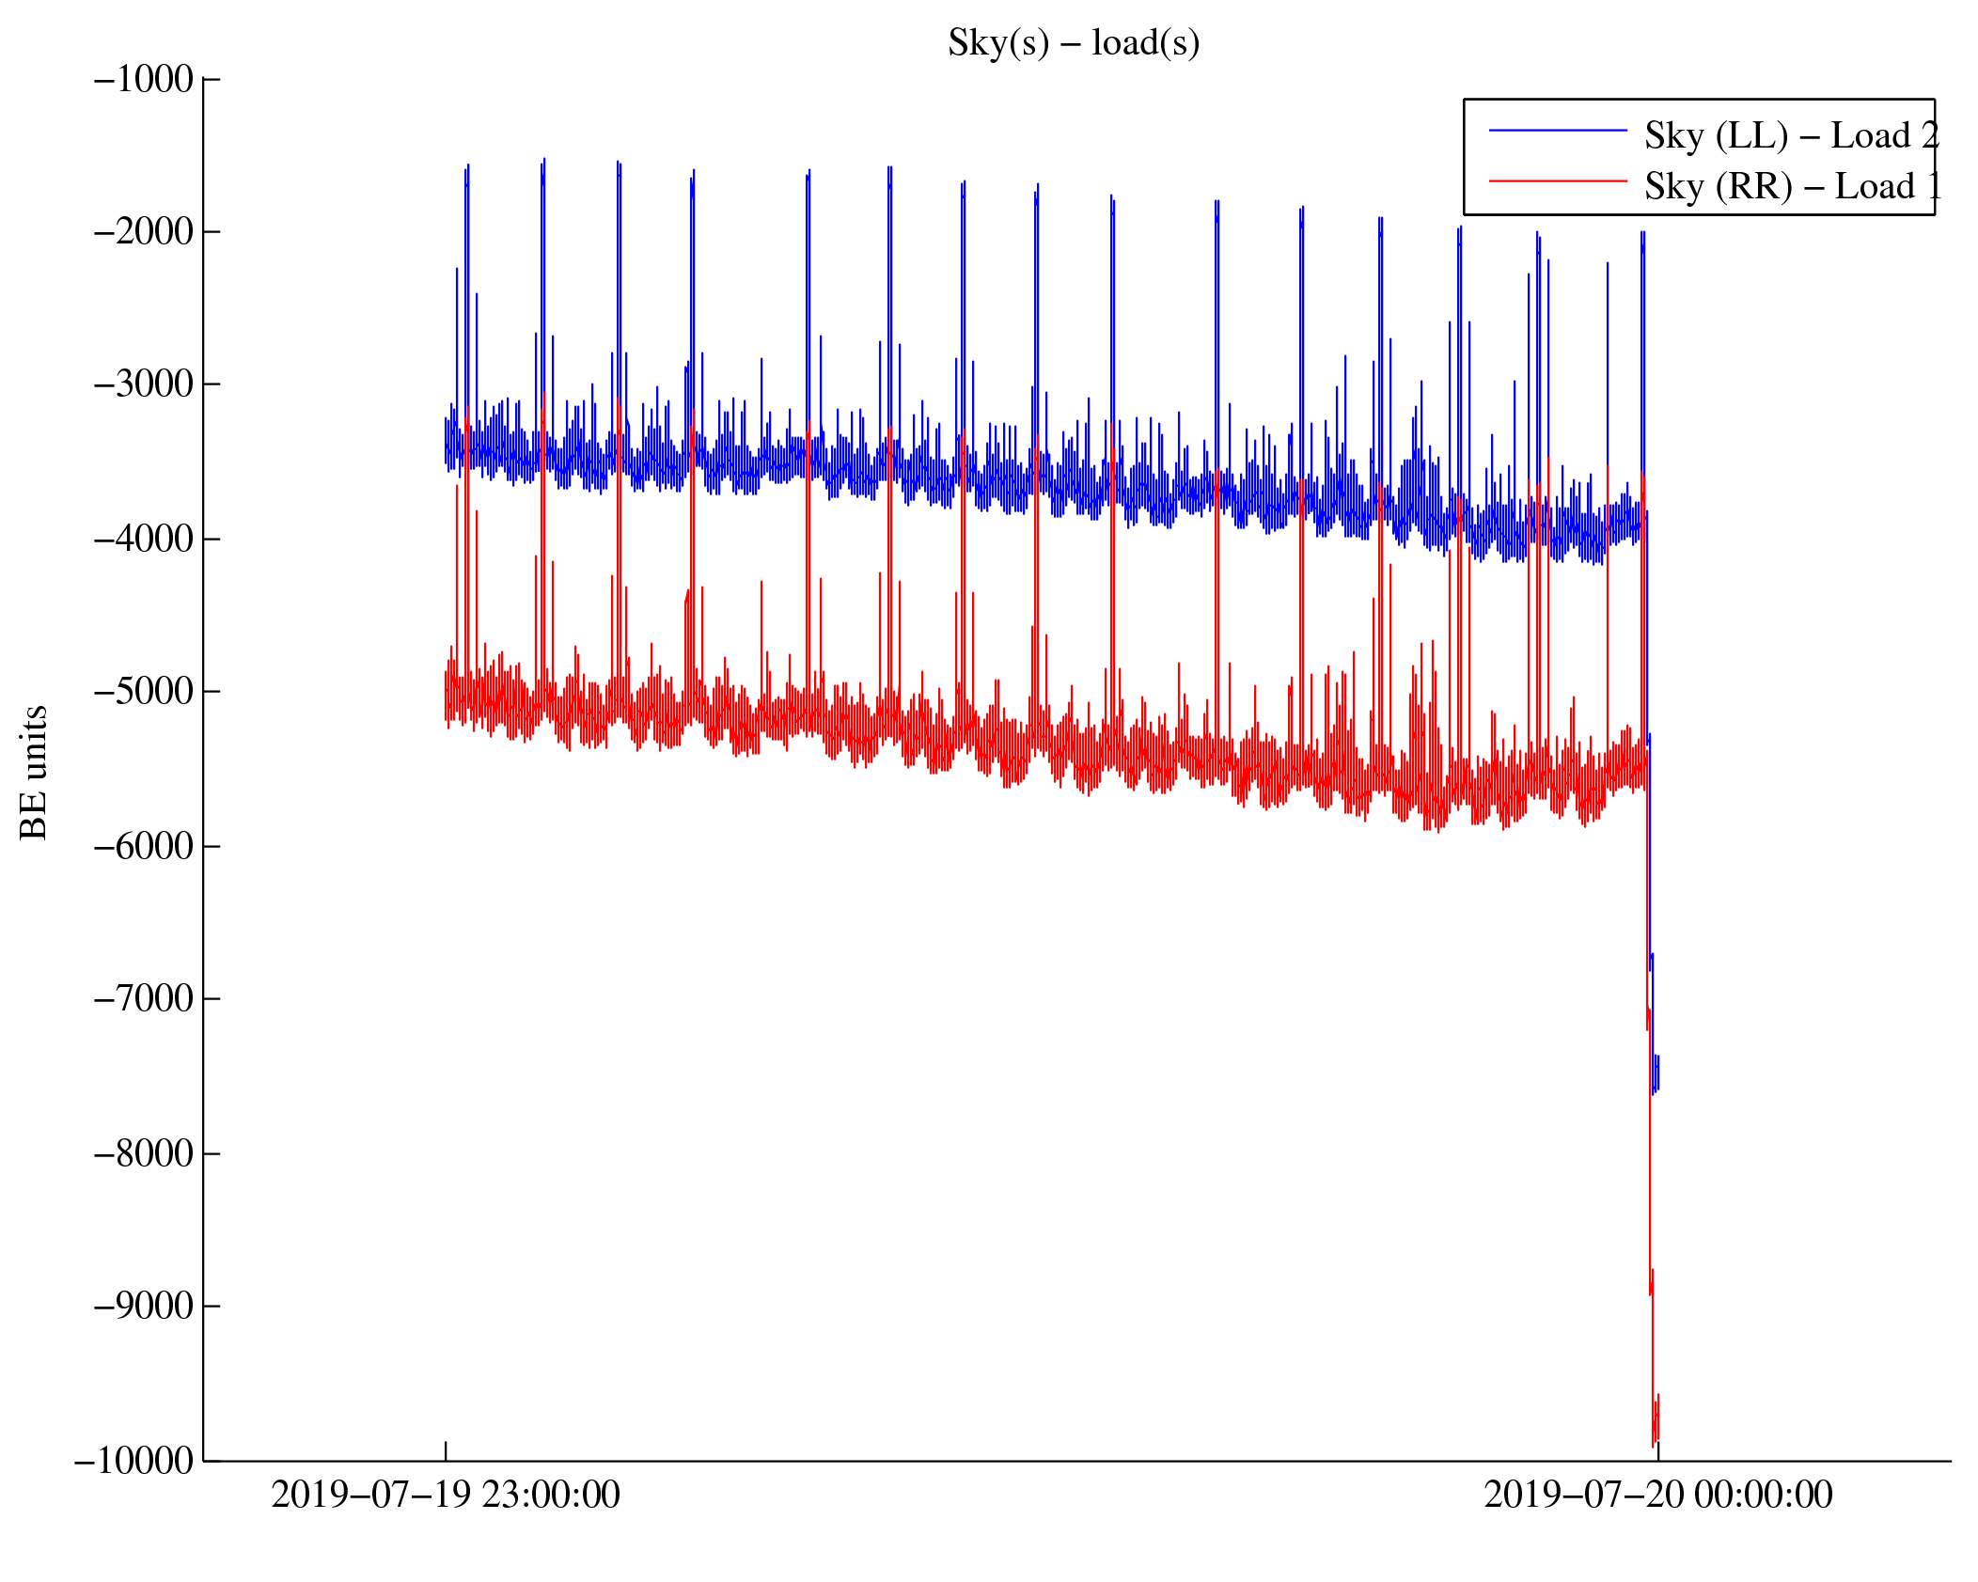Click the −5000 y-axis tick label
The width and height of the screenshot is (1978, 1582).
tap(144, 691)
